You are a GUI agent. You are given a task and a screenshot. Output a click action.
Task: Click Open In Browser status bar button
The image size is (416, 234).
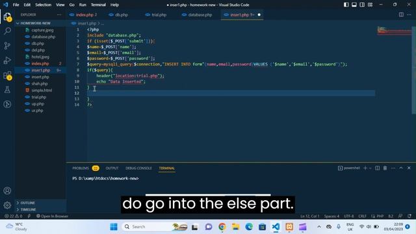[x=52, y=216]
